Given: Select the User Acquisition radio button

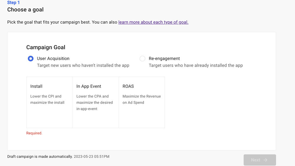Looking at the screenshot, I should coord(31,59).
